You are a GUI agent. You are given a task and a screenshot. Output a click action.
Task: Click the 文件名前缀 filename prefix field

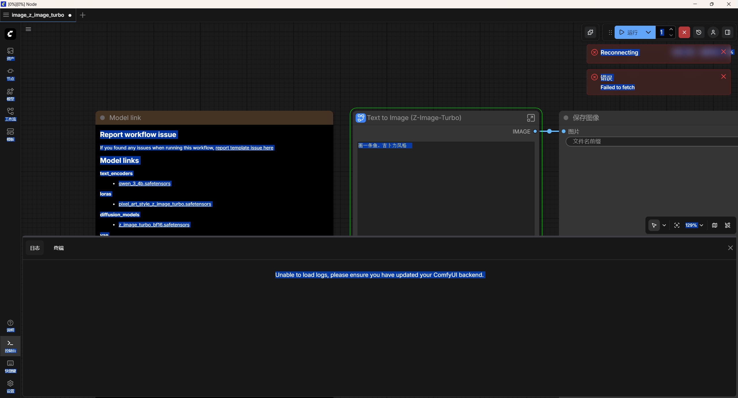[652, 141]
